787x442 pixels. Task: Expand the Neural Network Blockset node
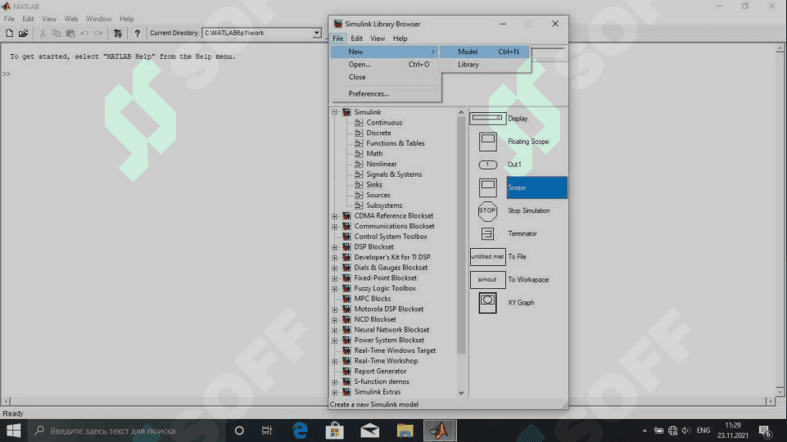pyautogui.click(x=335, y=330)
